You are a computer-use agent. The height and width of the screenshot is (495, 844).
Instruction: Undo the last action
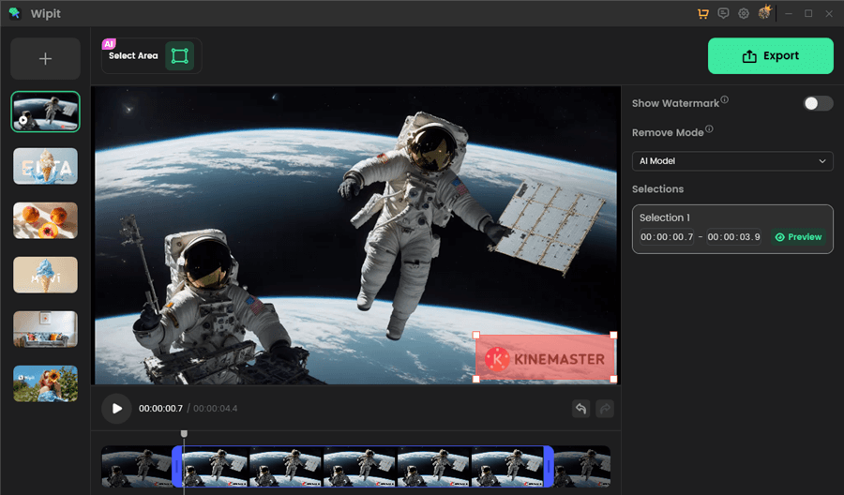tap(580, 409)
